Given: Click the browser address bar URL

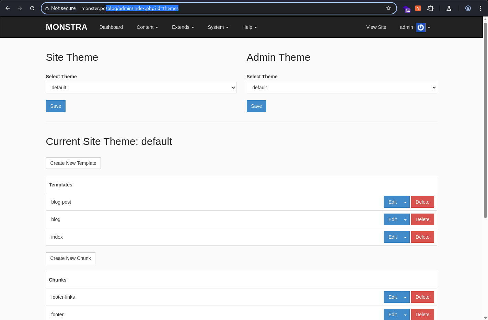Looking at the screenshot, I should click(x=130, y=8).
